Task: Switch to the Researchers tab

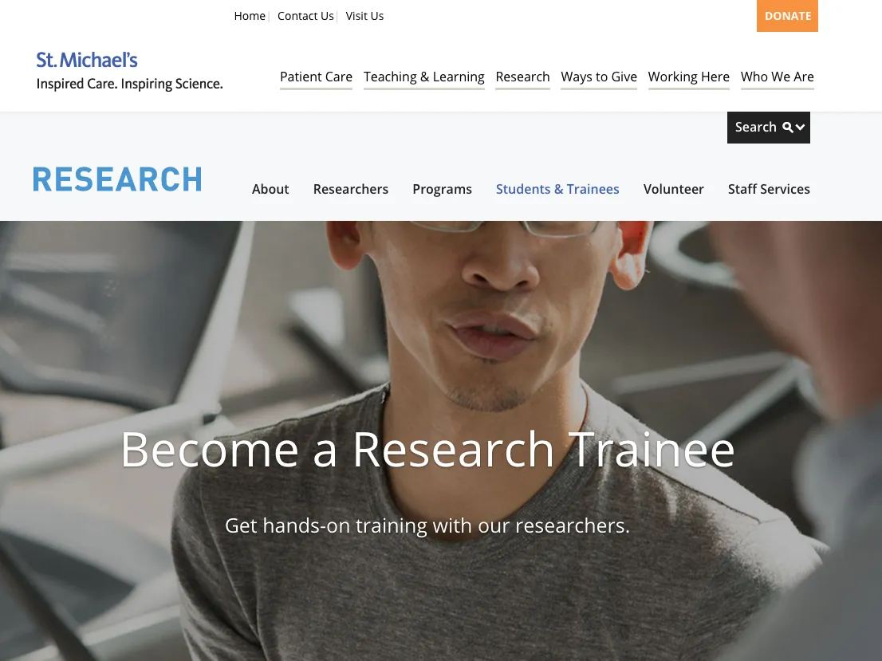Action: point(350,190)
